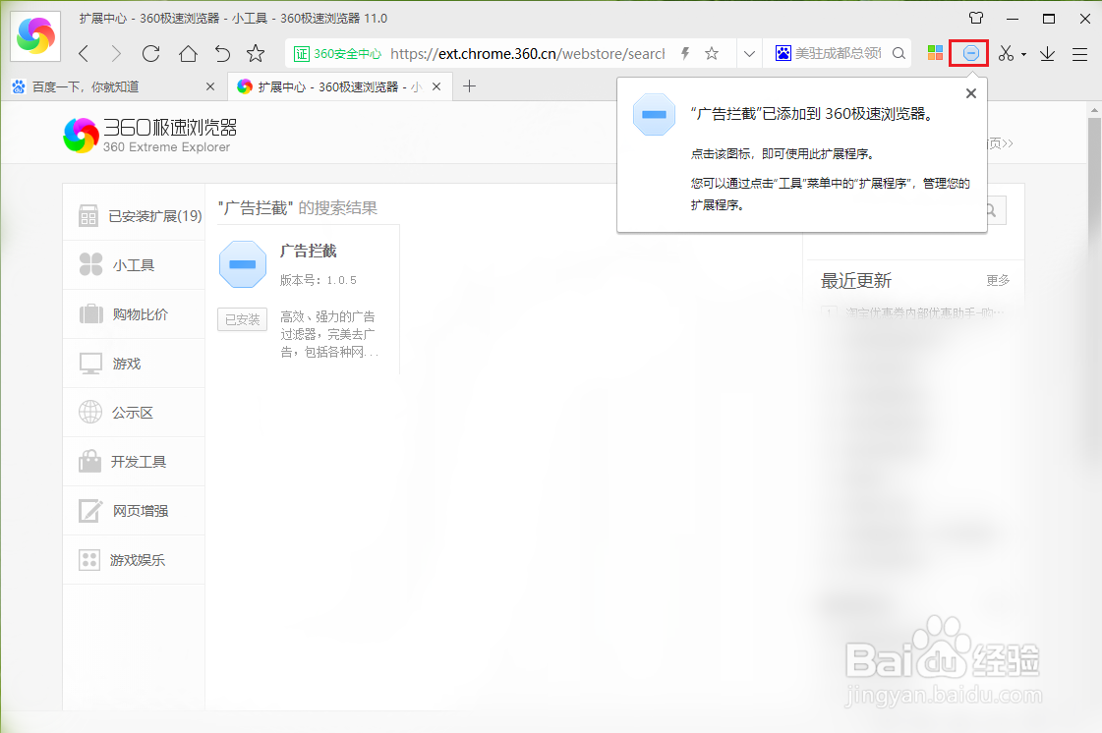This screenshot has height=733, width=1102.
Task: Select the 游戏娱乐 category
Action: point(134,560)
